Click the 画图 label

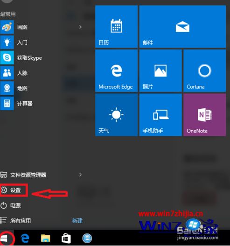click(22, 27)
